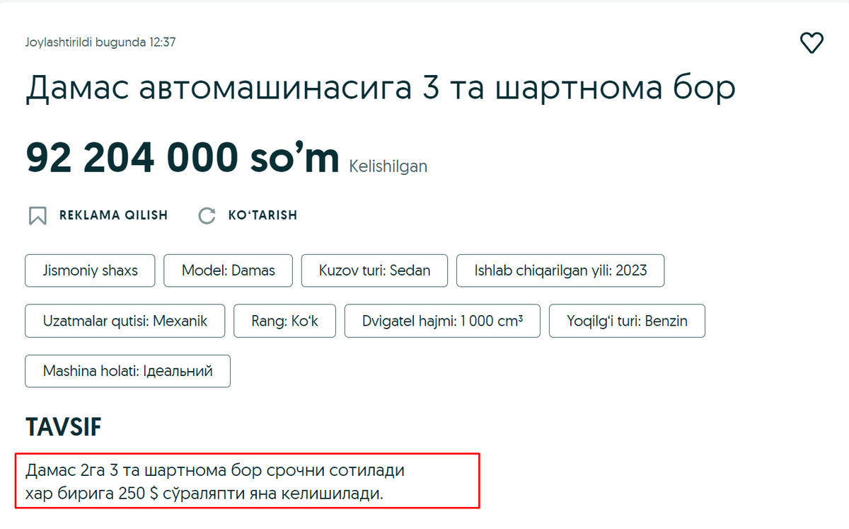Click the Yoqilg'i turi: Benzin tag
Viewport: 849px width, 529px height.
[x=627, y=321]
